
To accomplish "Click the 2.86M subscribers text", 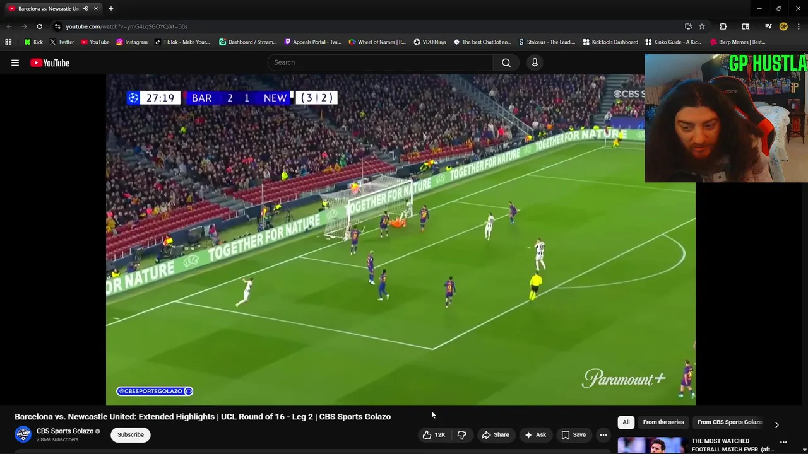I will coord(57,439).
